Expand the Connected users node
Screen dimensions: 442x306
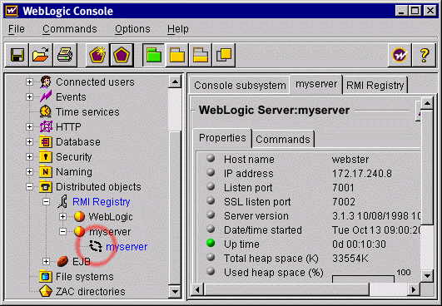click(x=29, y=82)
